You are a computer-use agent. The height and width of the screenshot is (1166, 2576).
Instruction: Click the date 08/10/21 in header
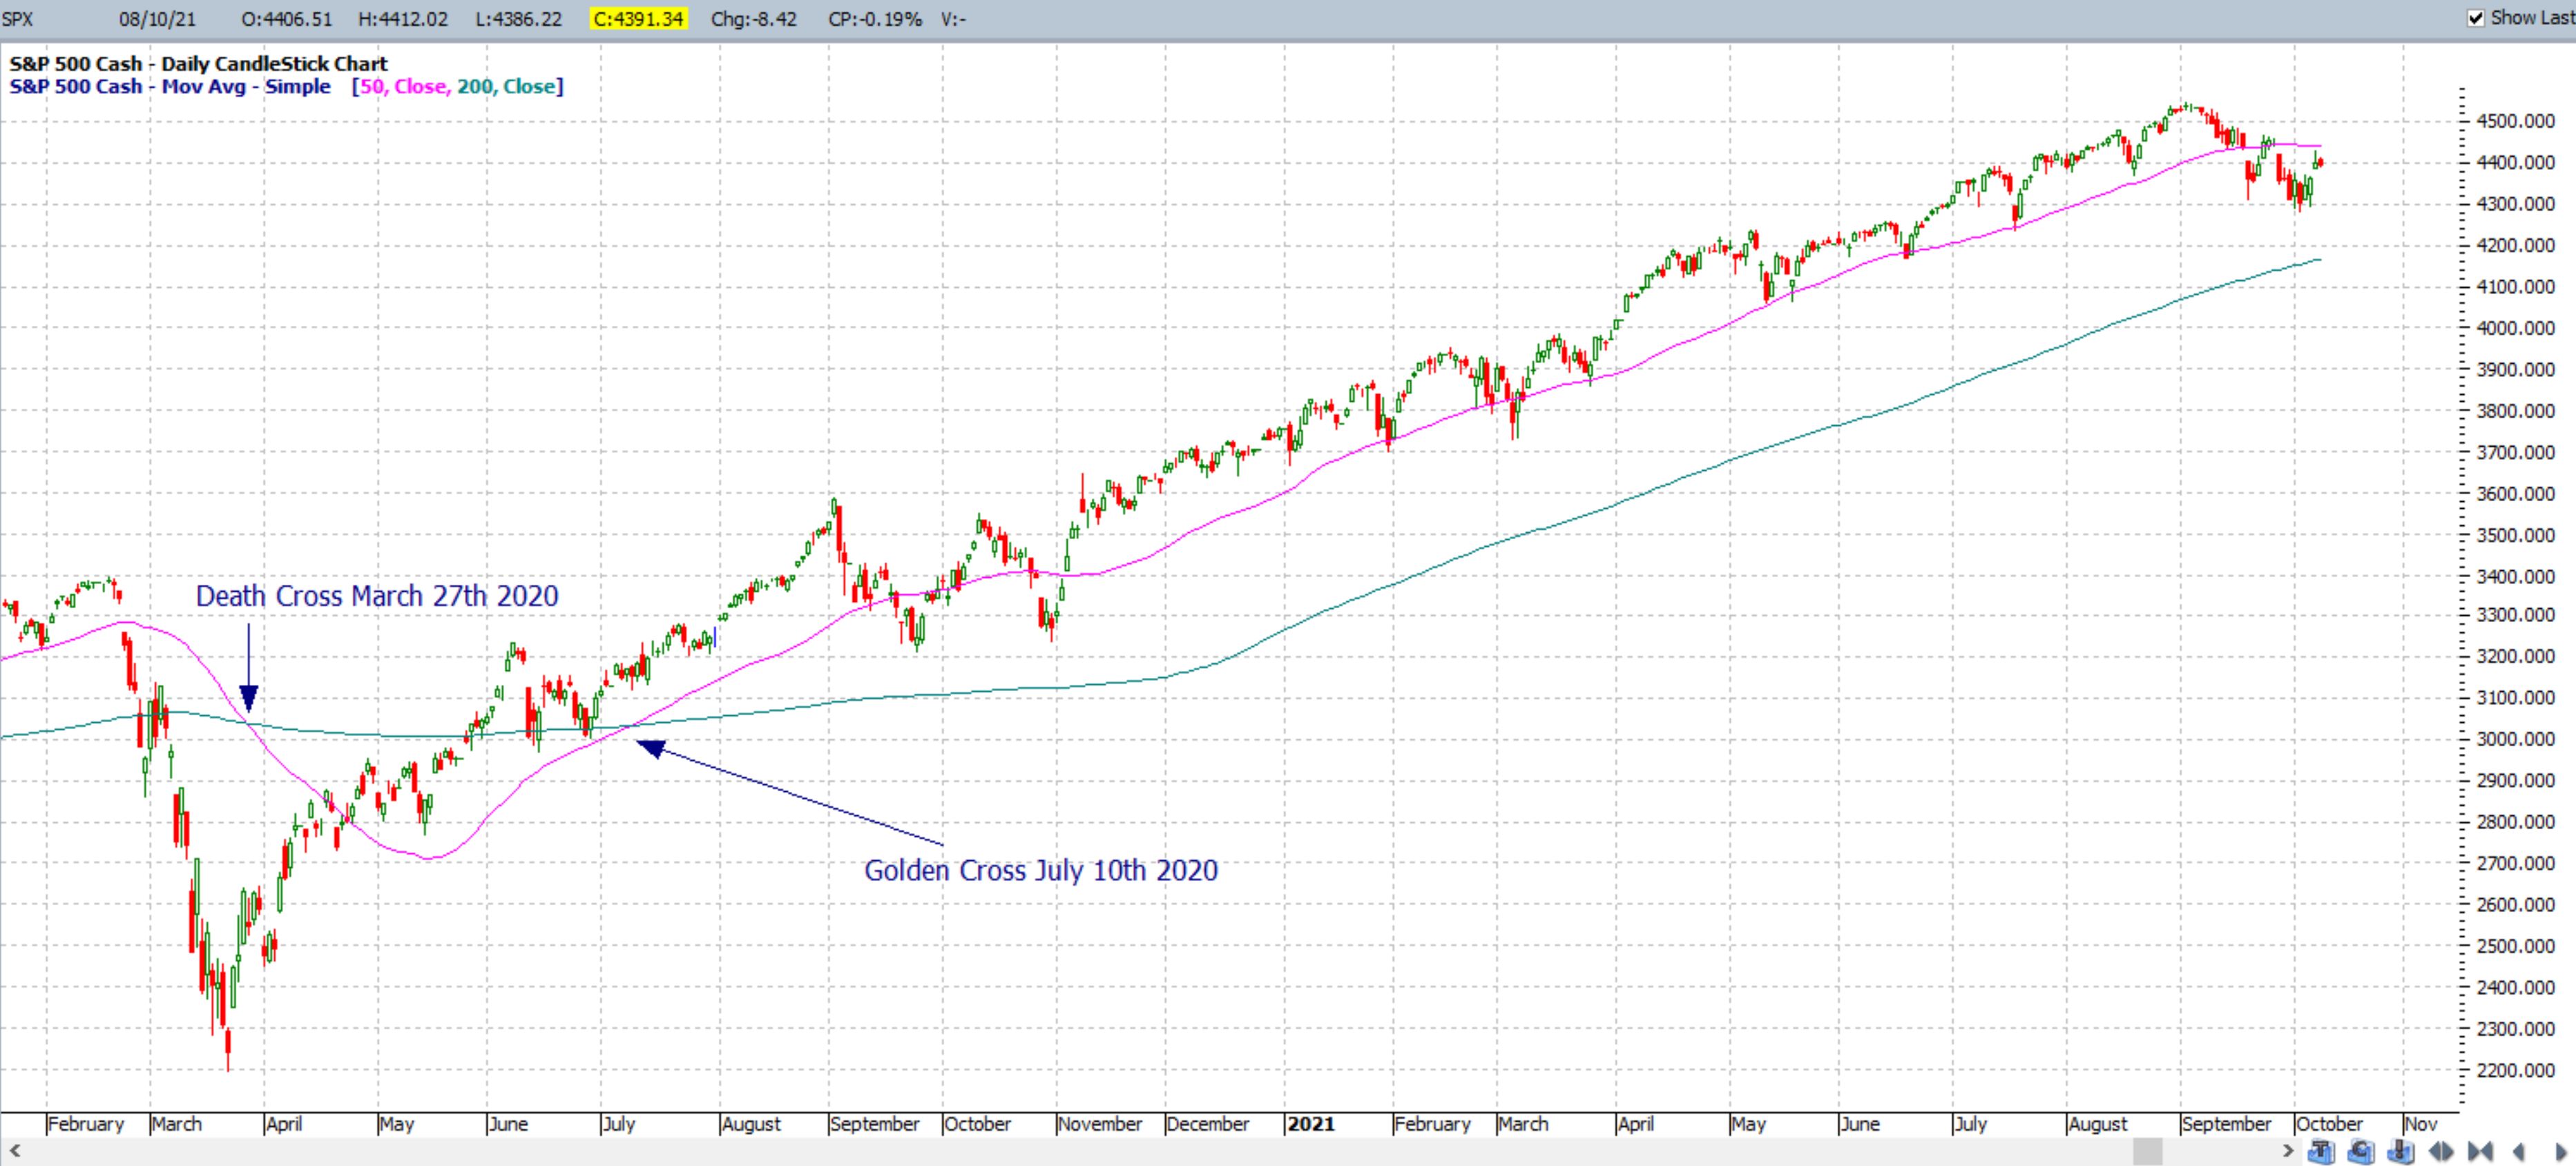157,19
